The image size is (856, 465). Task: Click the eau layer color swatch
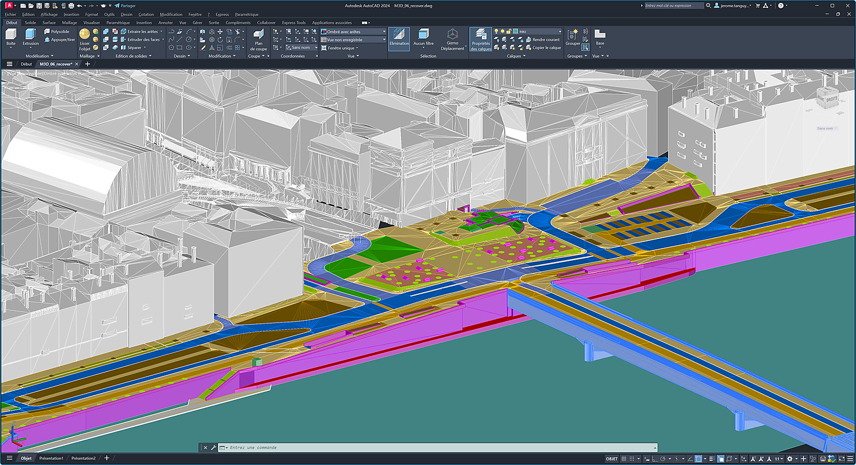click(x=516, y=31)
